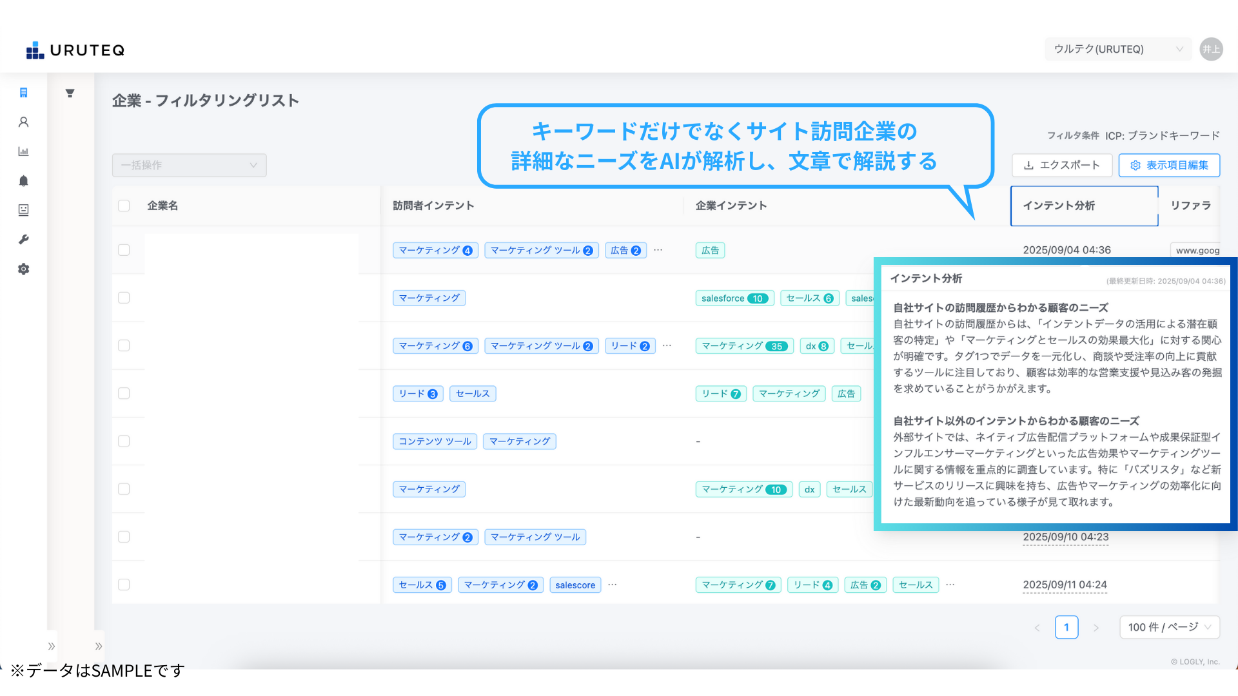The image size is (1238, 696).
Task: Check the first company row checkbox
Action: click(x=124, y=250)
